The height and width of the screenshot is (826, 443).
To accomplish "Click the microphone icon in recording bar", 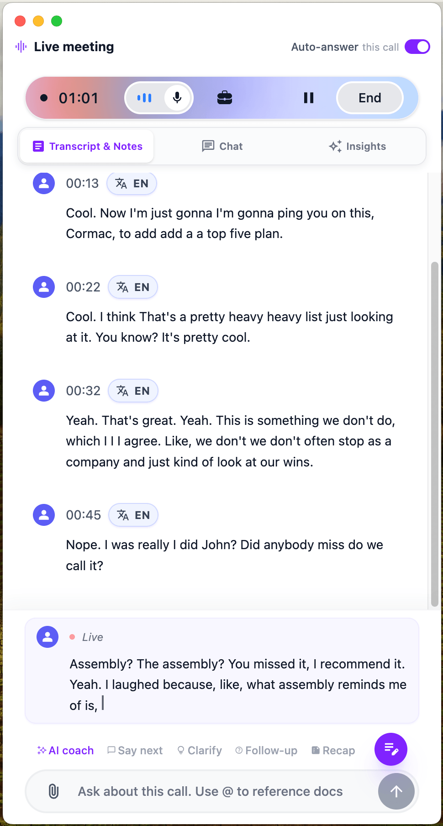I will pyautogui.click(x=177, y=98).
